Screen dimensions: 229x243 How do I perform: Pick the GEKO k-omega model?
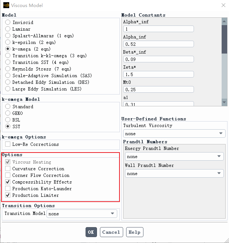pyautogui.click(x=8, y=113)
